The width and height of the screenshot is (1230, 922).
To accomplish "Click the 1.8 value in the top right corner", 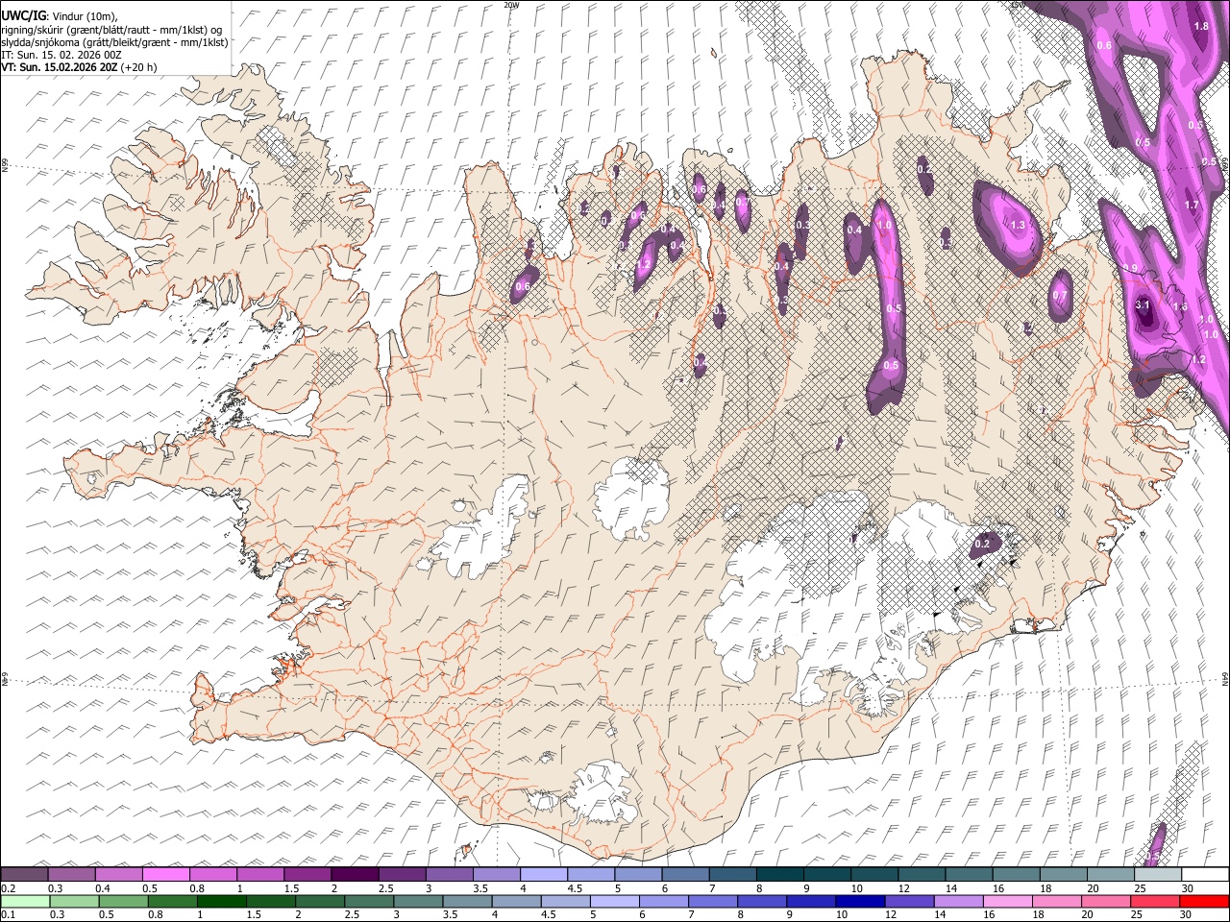I will pos(1201,26).
